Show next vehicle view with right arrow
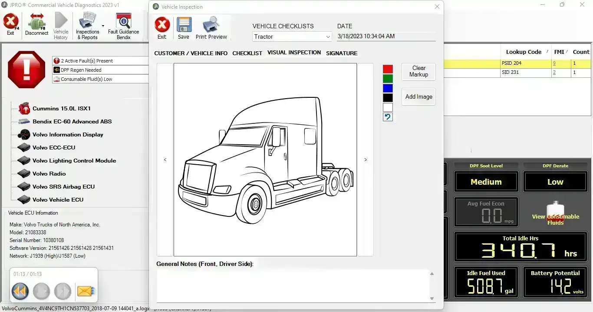The image size is (593, 312). pos(366,160)
